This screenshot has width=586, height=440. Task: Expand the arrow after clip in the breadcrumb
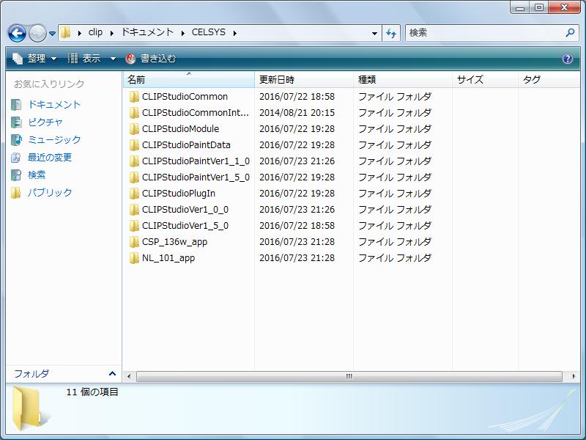112,33
